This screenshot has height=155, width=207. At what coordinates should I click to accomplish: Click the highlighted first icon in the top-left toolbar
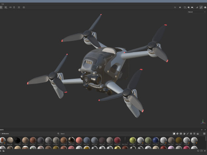coord(1,7)
